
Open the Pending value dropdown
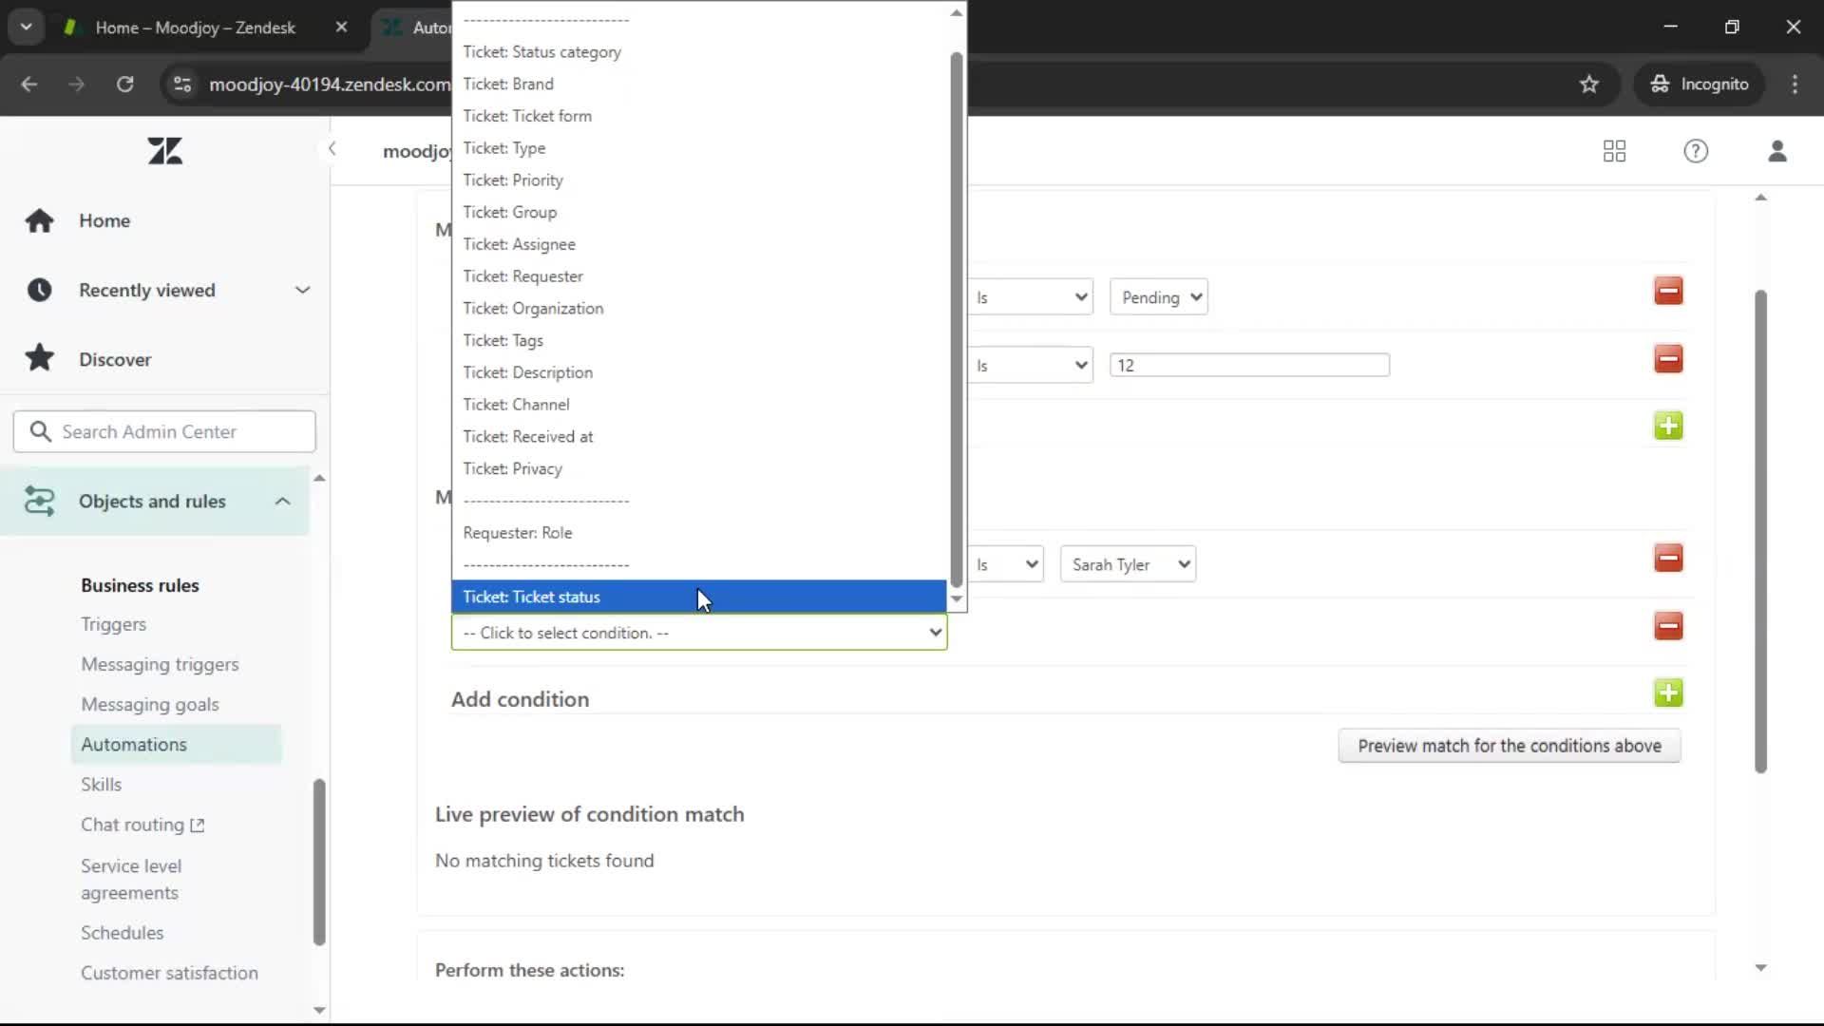(x=1159, y=297)
